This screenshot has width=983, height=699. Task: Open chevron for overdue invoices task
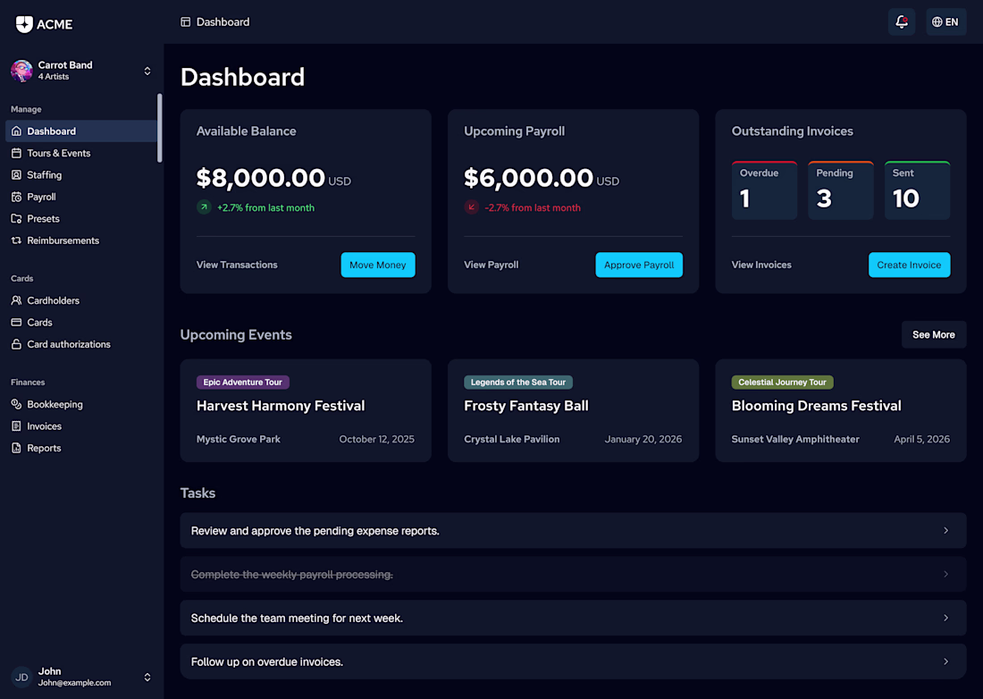tap(946, 661)
